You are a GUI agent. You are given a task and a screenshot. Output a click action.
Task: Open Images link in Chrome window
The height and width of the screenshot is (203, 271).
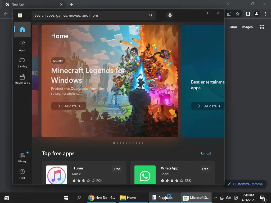[x=247, y=27]
